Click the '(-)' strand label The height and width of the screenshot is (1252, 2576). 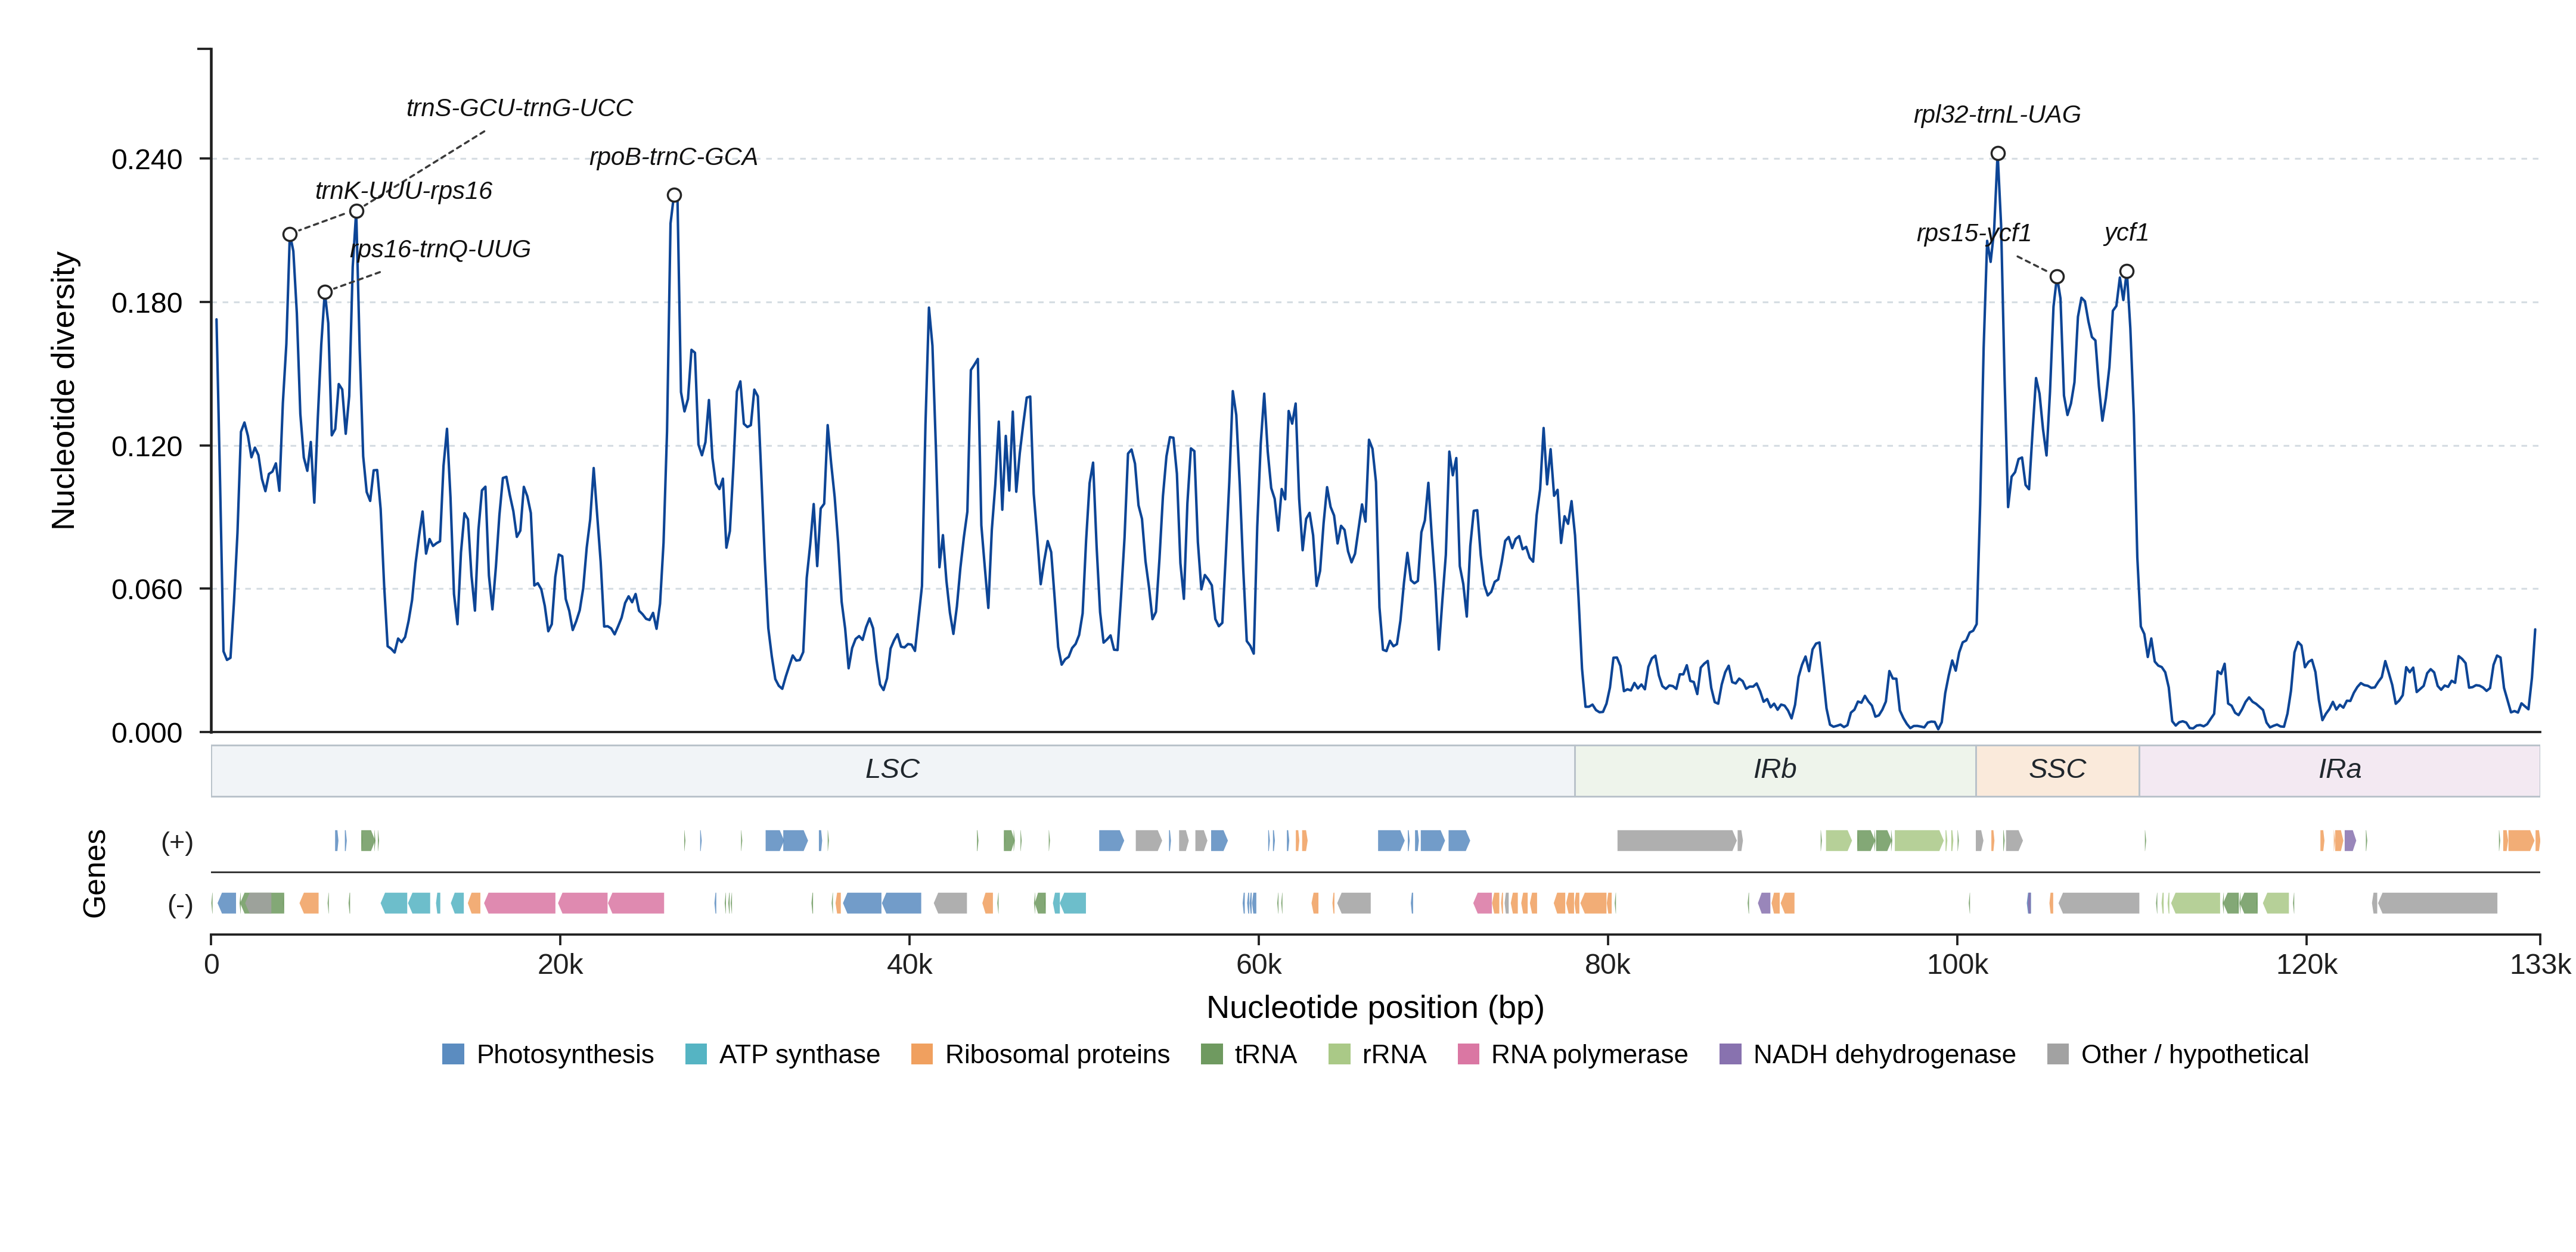(x=180, y=905)
